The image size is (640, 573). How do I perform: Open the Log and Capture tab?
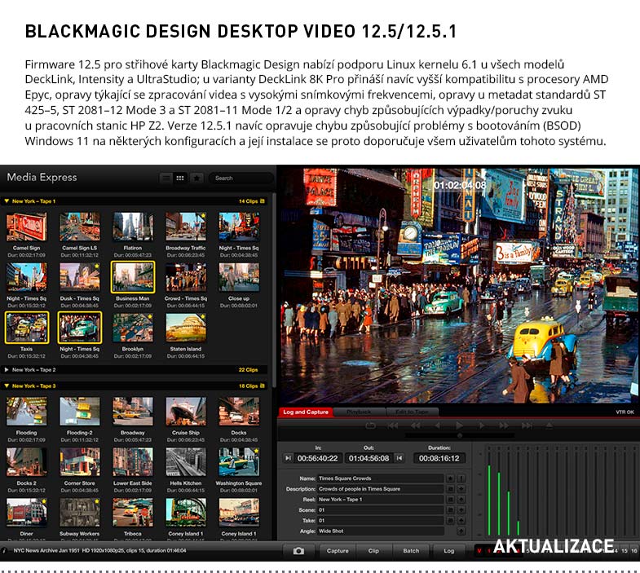tap(306, 412)
